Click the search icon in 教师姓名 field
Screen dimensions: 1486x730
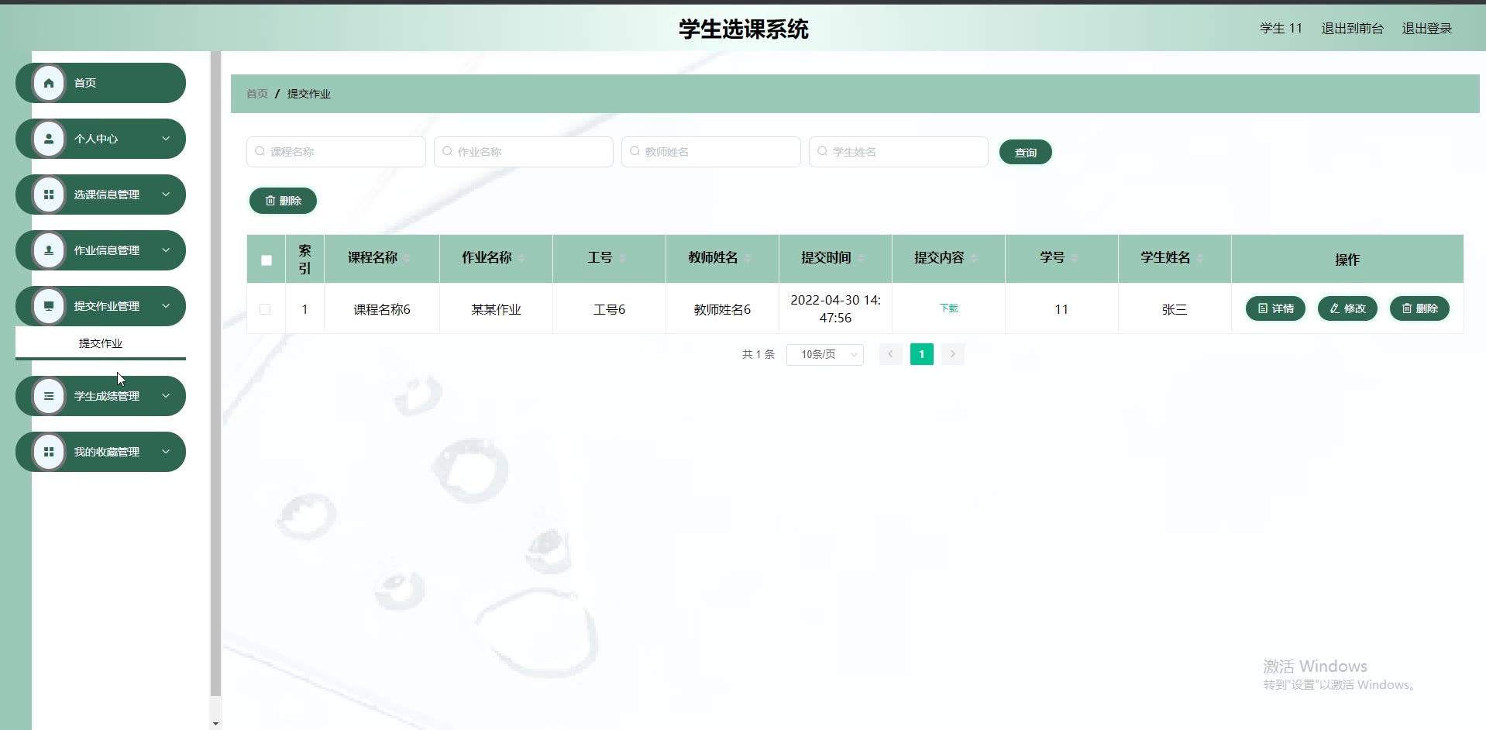tap(635, 151)
